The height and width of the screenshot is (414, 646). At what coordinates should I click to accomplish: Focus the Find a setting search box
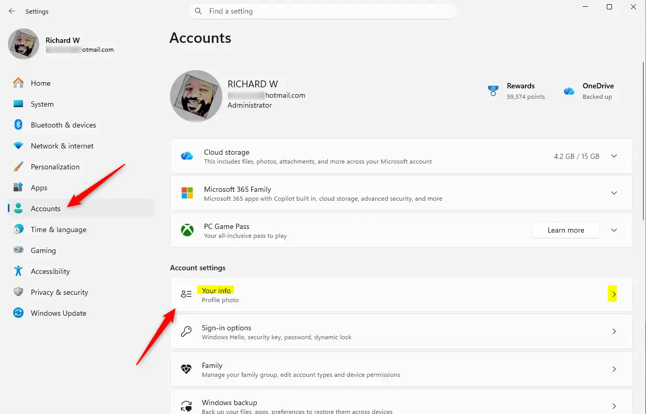pos(323,11)
